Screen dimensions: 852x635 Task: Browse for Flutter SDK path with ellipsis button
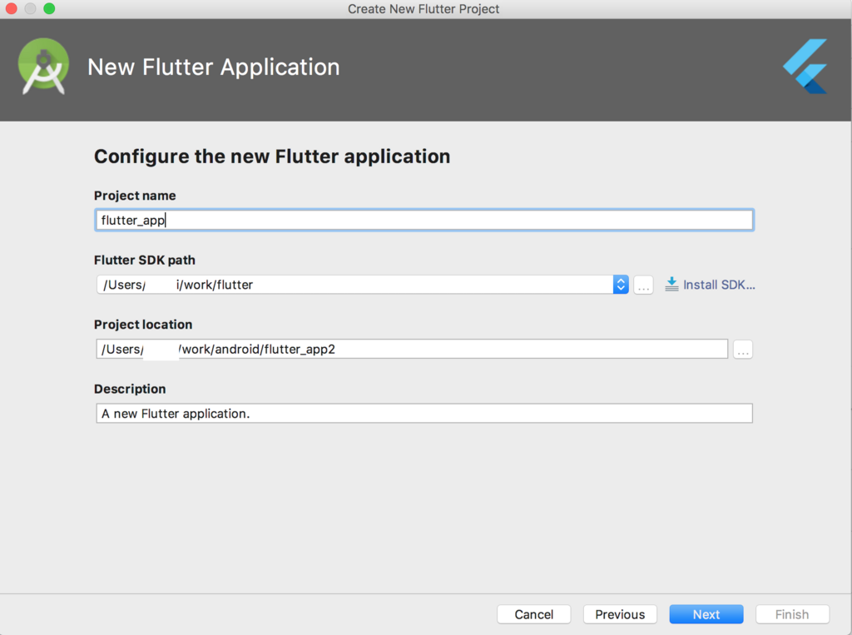coord(643,285)
